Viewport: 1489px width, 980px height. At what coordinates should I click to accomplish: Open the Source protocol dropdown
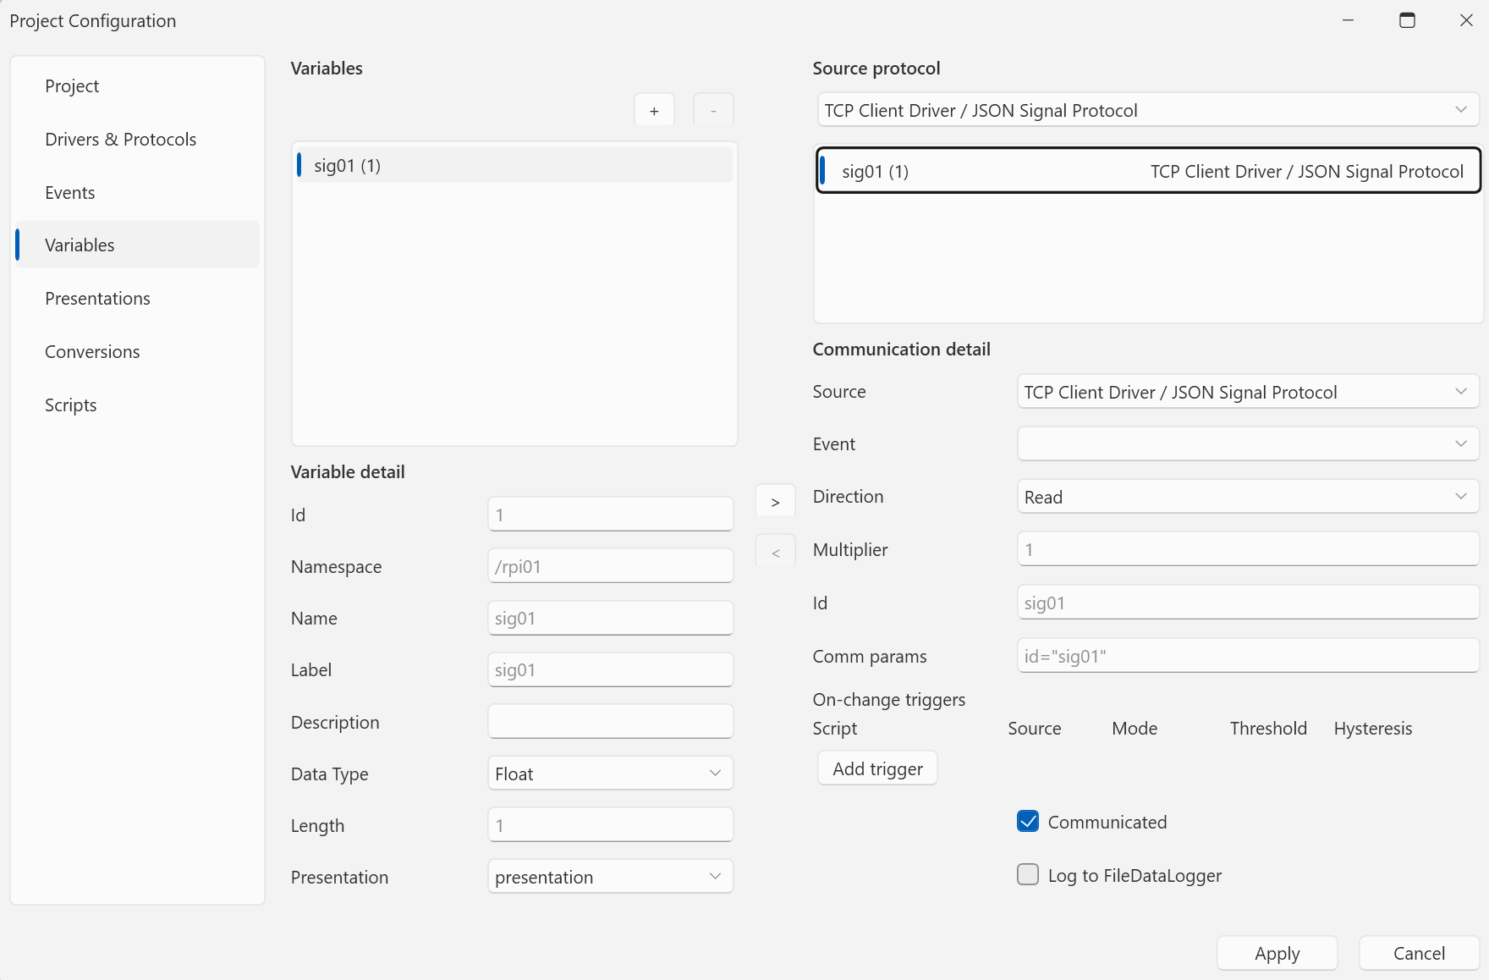tap(1148, 110)
